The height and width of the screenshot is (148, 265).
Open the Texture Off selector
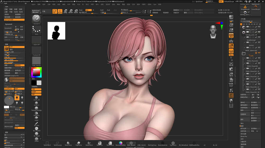point(36,51)
